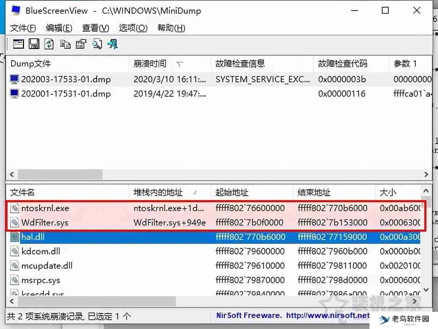Open the 查看(V) menu
This screenshot has width=438, height=329.
click(95, 28)
